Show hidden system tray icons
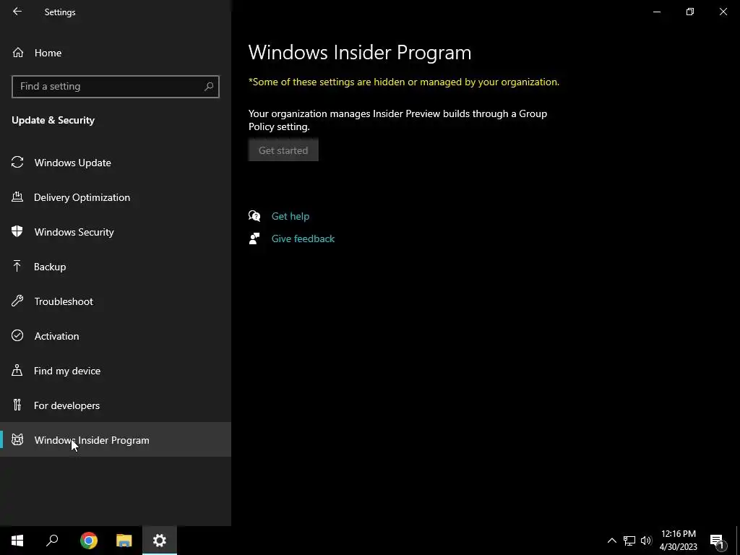 pyautogui.click(x=611, y=541)
